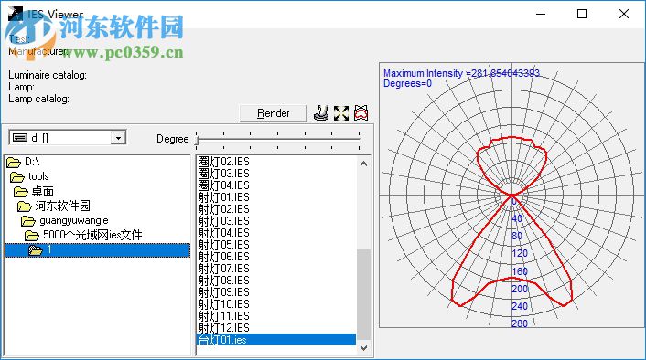Select file 射灯01.IES
Screen dimensions: 646x360
tap(223, 197)
